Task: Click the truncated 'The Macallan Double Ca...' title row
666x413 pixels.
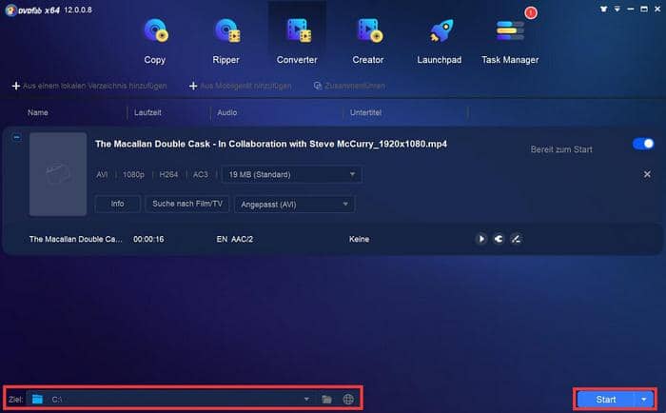Action: click(x=75, y=239)
